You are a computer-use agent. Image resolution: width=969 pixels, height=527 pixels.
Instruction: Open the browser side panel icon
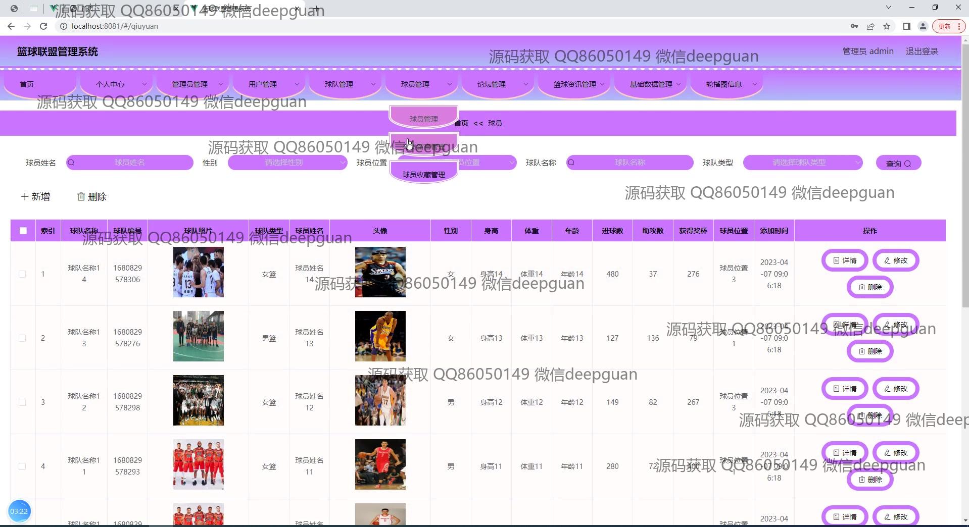point(907,26)
